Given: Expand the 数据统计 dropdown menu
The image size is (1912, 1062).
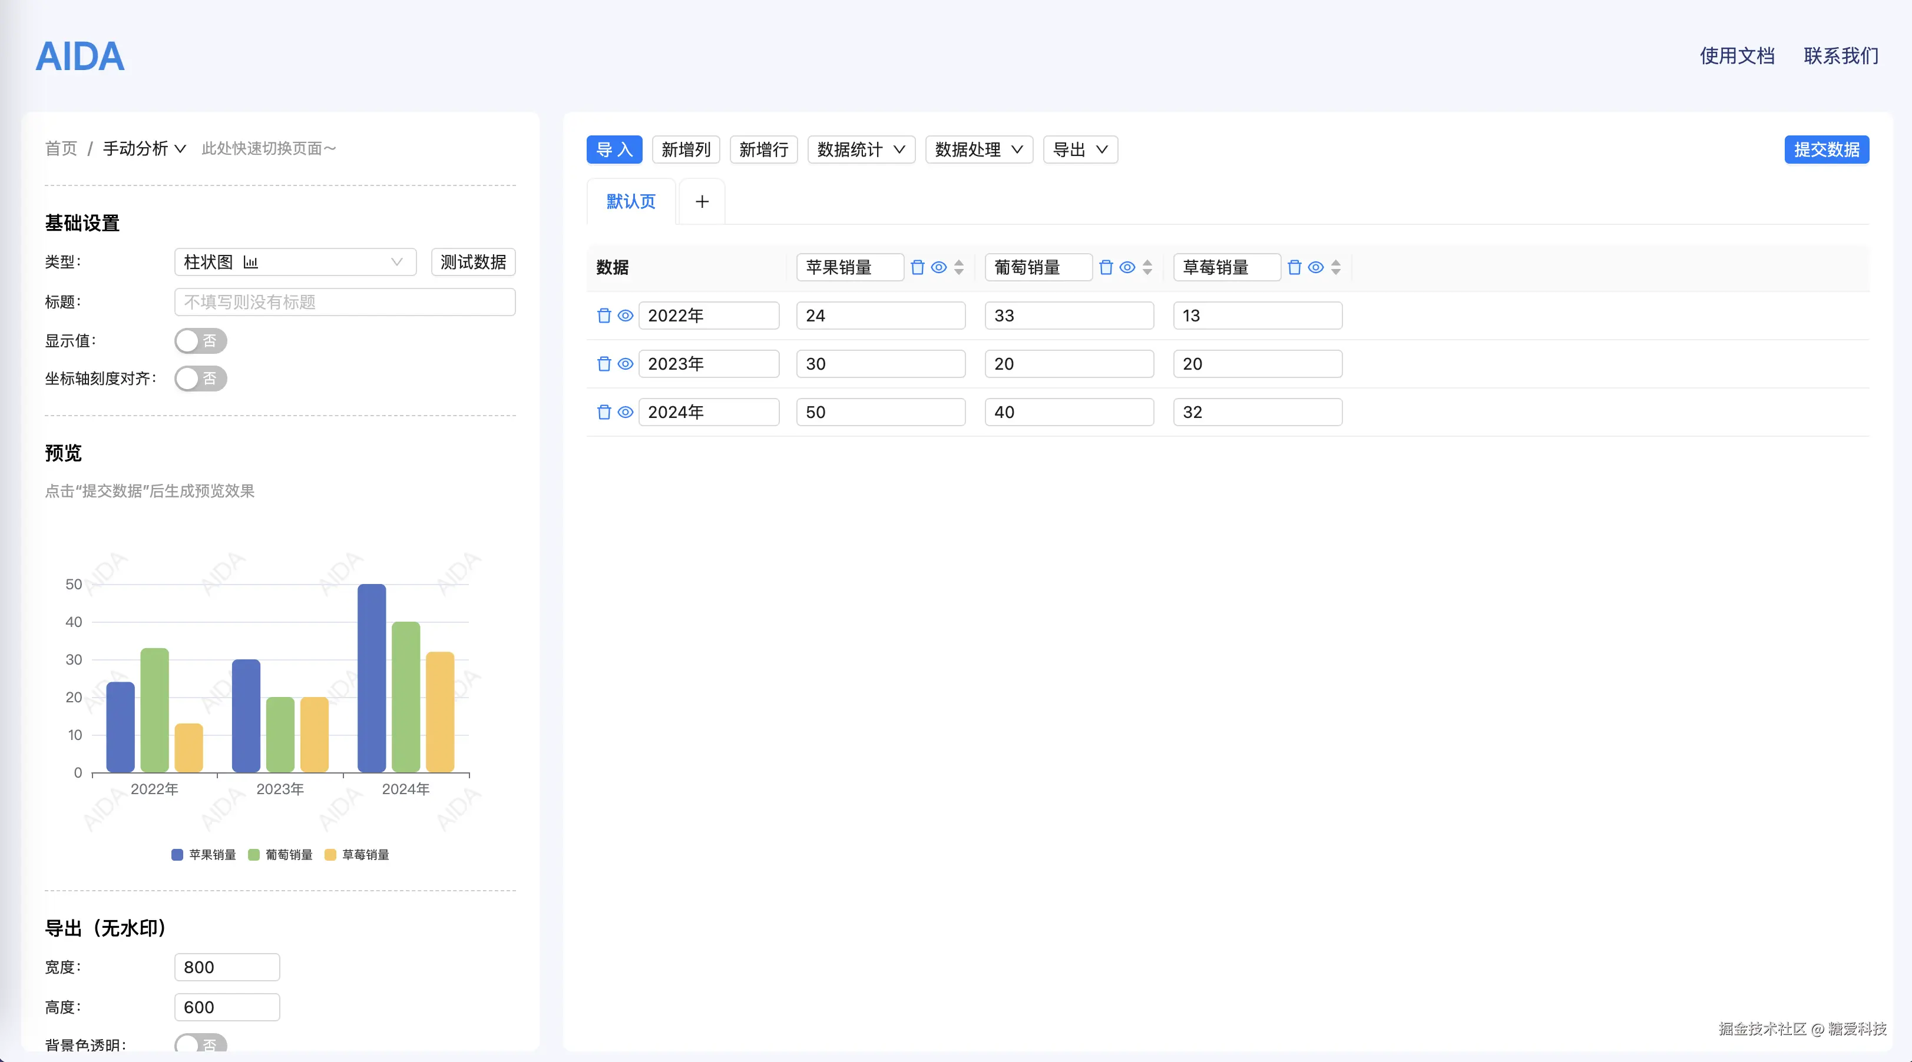Looking at the screenshot, I should coord(861,150).
